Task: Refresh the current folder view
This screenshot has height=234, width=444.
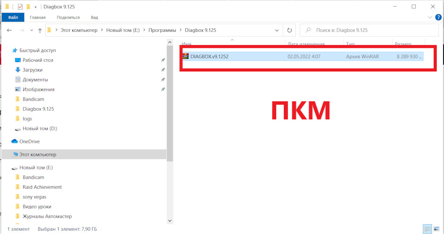Action: tap(290, 31)
